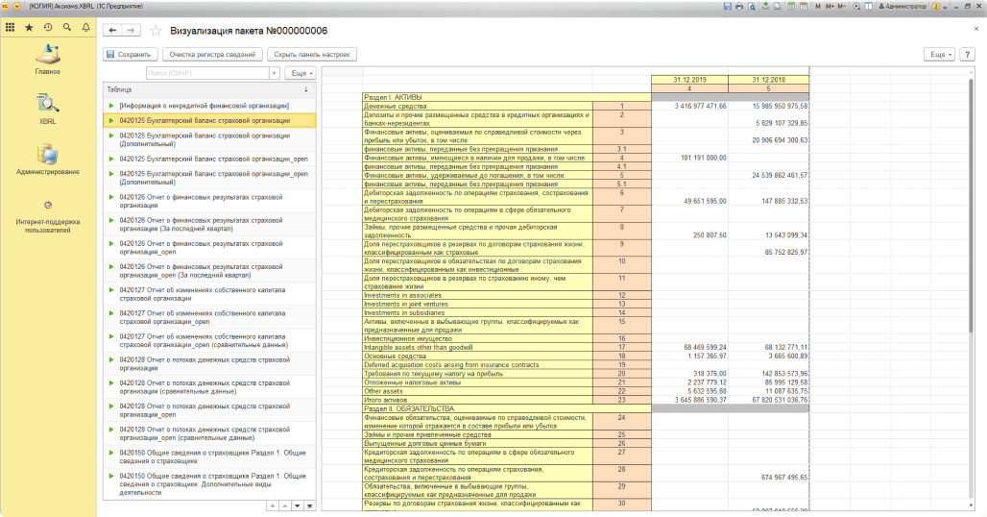Open the Администрирование section
Screen dimensions: 987x517
click(47, 160)
